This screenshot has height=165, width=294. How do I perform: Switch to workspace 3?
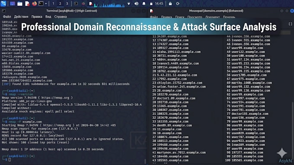[67, 3]
